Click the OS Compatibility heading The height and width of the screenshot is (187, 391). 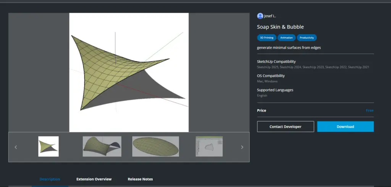[271, 75]
